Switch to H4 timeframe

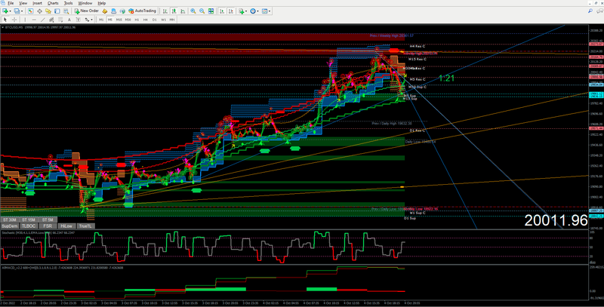(x=145, y=20)
